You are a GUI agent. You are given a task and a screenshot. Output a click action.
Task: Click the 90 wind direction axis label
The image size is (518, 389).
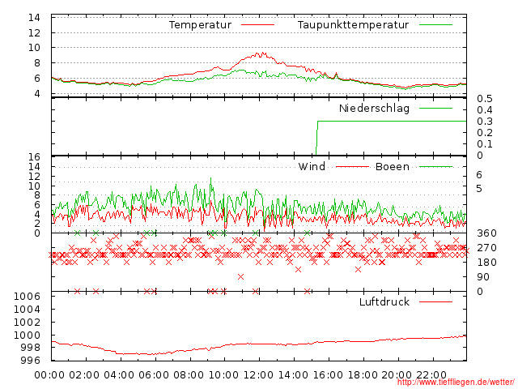tap(483, 277)
